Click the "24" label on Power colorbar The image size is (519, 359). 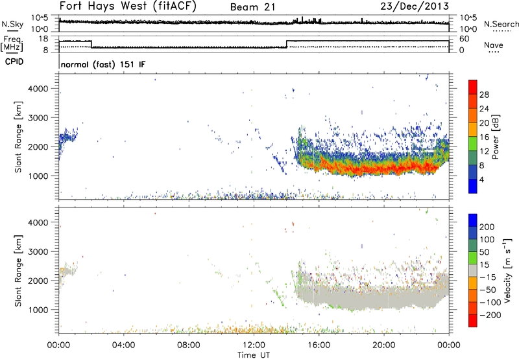tap(484, 109)
